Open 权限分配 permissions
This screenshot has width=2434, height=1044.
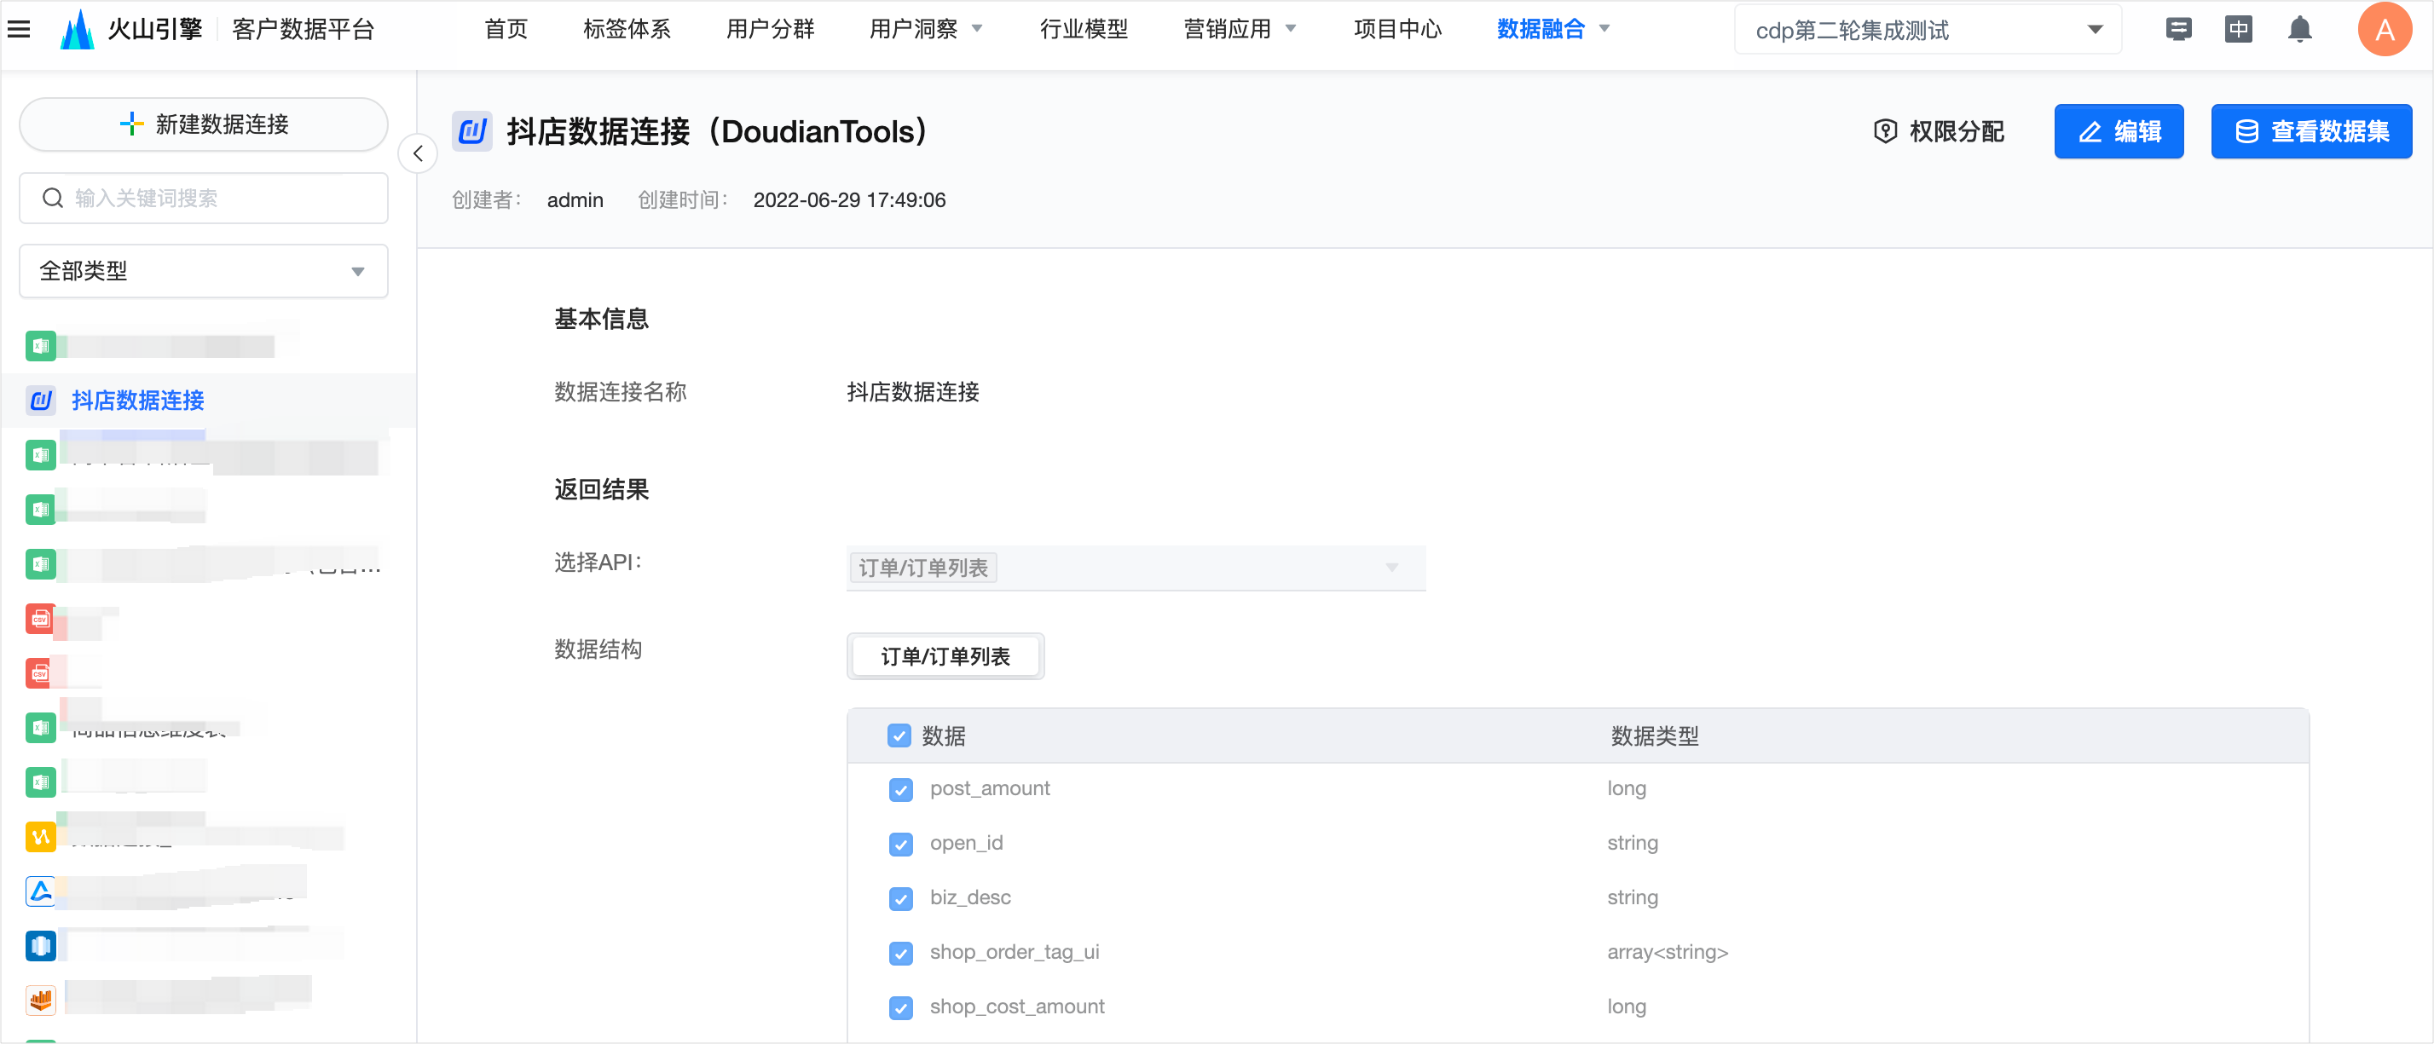(x=1938, y=131)
